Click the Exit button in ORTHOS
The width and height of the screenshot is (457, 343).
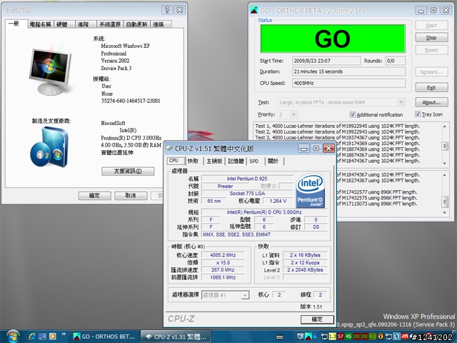pyautogui.click(x=431, y=87)
